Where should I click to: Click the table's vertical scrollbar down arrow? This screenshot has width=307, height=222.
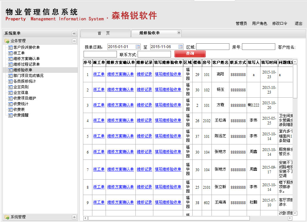tap(295, 213)
